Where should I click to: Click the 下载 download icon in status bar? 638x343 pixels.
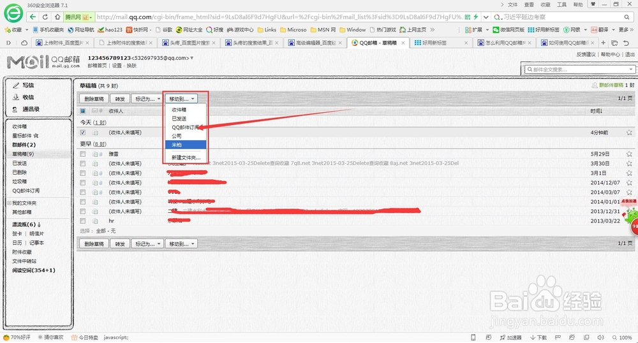tap(538, 337)
